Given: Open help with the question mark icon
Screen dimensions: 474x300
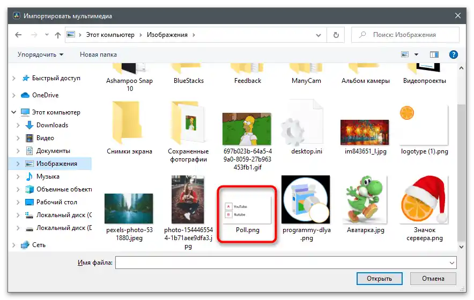Looking at the screenshot, I should (x=454, y=55).
